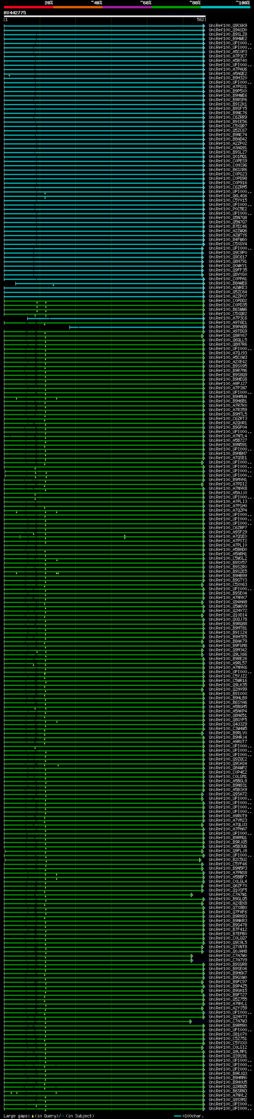254x1119 pixels.
Task: Open hit UniRef100_O81070
Action: coord(228,1034)
